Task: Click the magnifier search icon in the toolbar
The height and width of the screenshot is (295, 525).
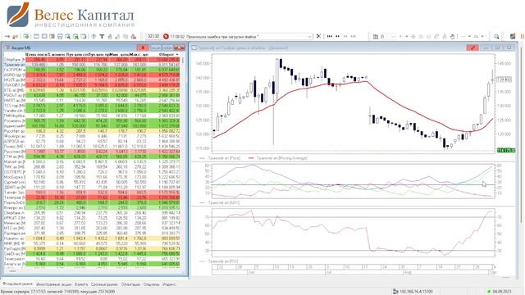Action: 496,36
